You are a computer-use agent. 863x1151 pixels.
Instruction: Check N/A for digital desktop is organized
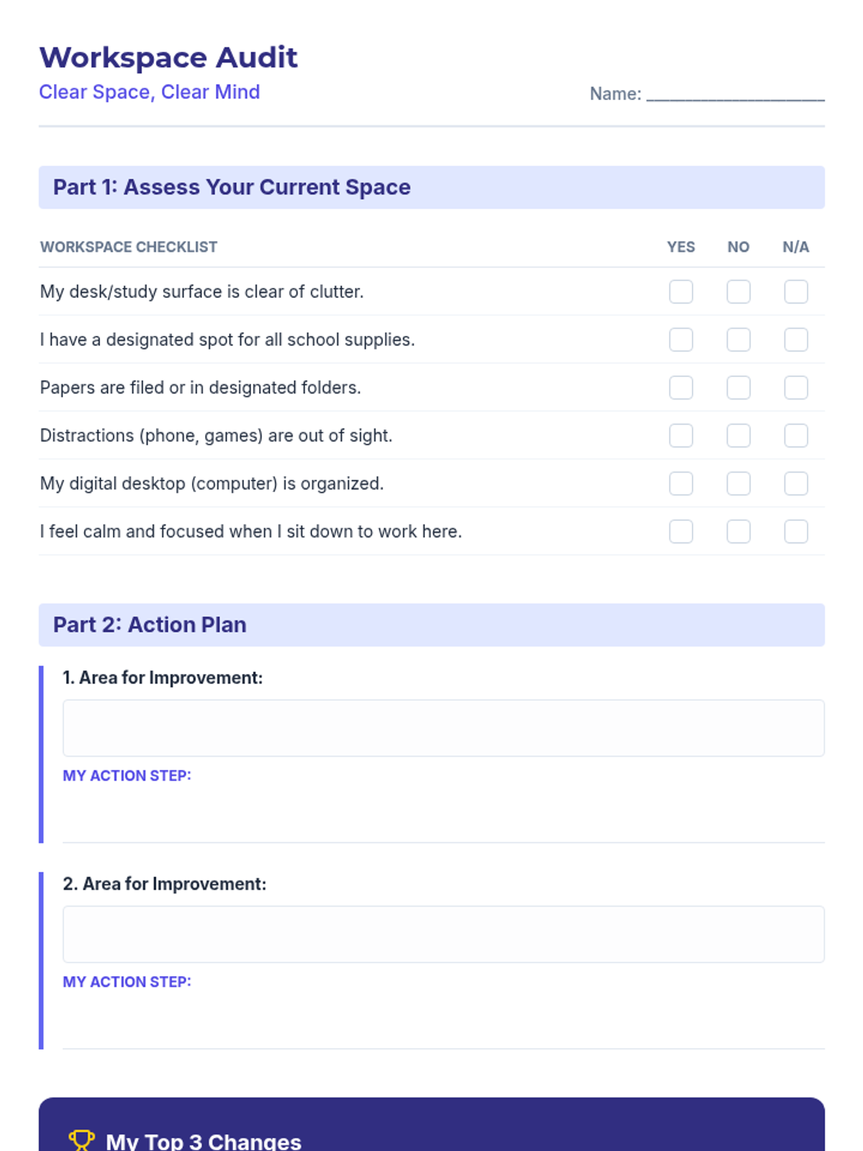(x=796, y=483)
